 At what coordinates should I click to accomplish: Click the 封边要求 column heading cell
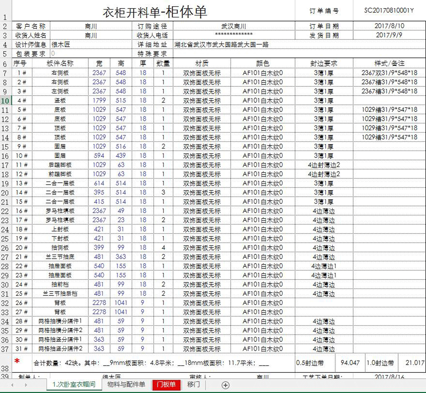[x=324, y=63]
